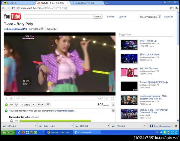Click the YouTube logo

point(12,16)
